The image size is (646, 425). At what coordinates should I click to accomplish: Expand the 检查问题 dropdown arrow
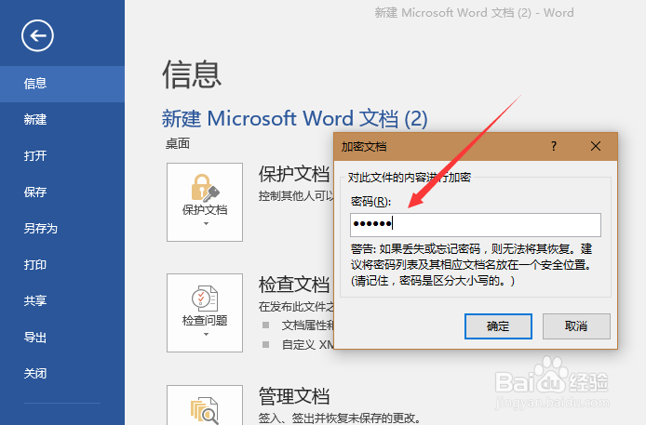click(x=206, y=335)
